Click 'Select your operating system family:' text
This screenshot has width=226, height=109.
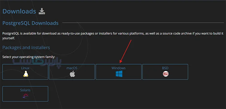(29, 57)
